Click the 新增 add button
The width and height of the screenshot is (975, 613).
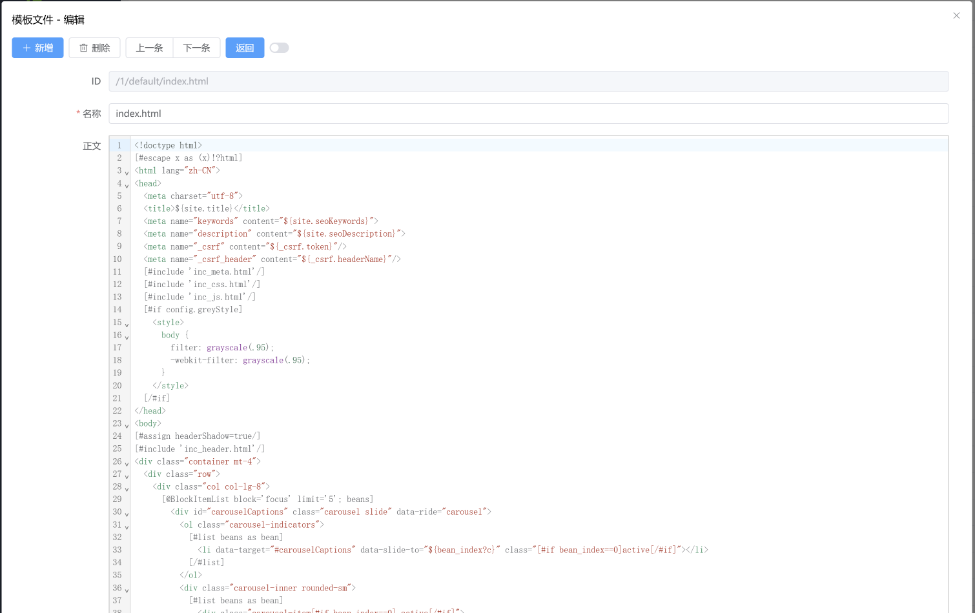tap(37, 48)
